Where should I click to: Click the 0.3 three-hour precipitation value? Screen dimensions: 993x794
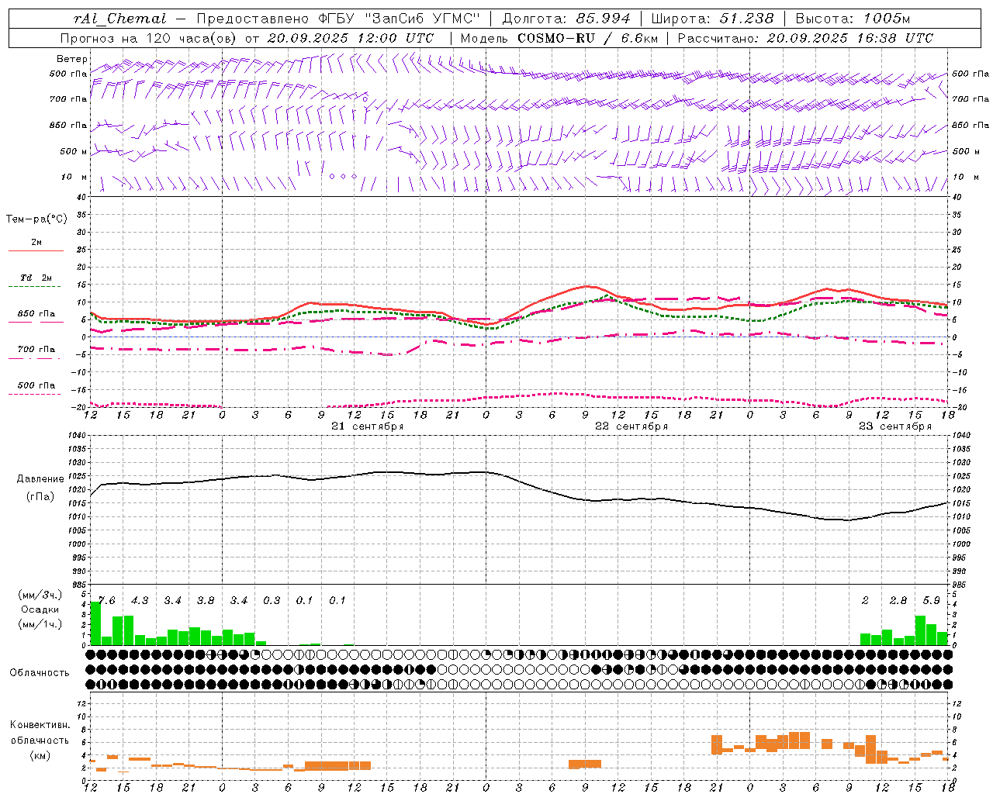coord(272,601)
